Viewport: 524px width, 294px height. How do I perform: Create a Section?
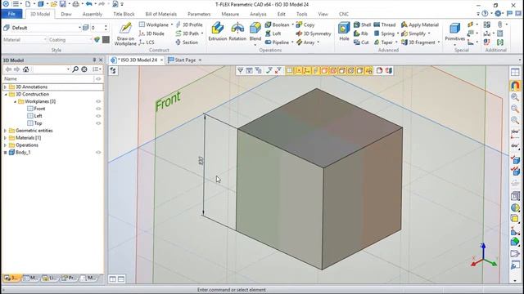coord(187,42)
